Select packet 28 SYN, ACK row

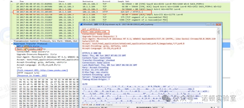[x=120, y=7]
